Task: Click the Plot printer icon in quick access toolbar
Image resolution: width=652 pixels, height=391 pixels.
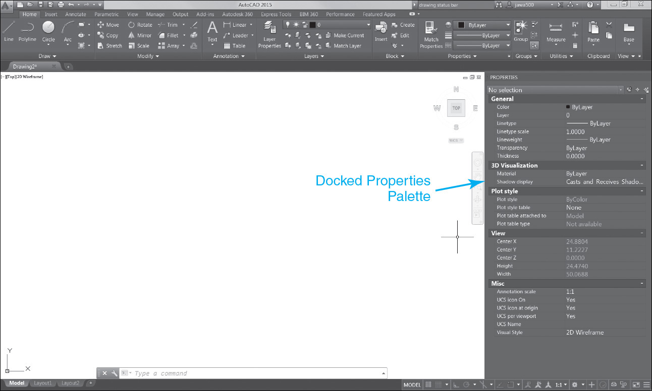Action: pos(61,5)
